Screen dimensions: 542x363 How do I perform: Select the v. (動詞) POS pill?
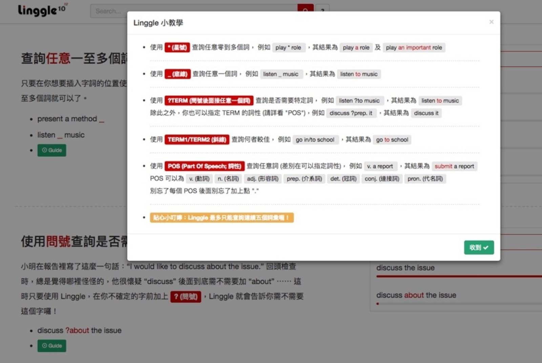pos(199,178)
